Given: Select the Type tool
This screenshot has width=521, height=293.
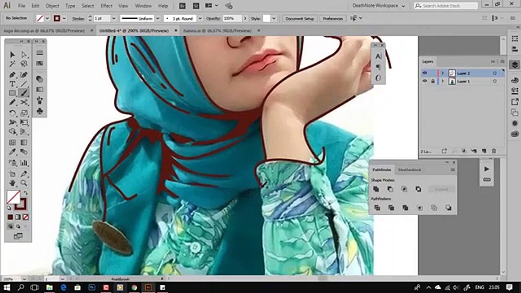Looking at the screenshot, I should click(13, 84).
